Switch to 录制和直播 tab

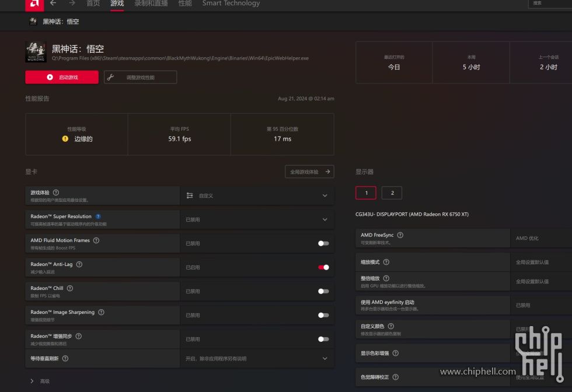[151, 3]
